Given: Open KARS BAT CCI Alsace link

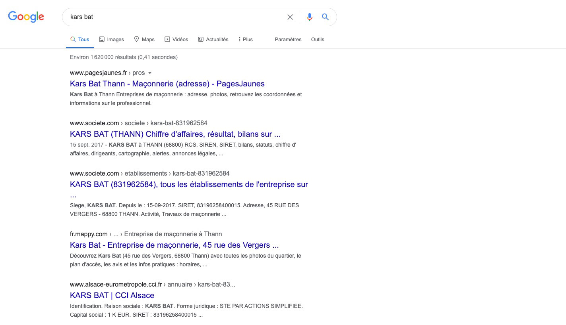Looking at the screenshot, I should pos(112,295).
